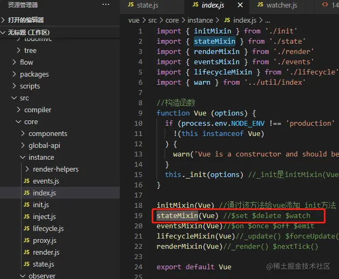Click the src breadcrumb segment
The height and width of the screenshot is (279, 339).
click(152, 21)
